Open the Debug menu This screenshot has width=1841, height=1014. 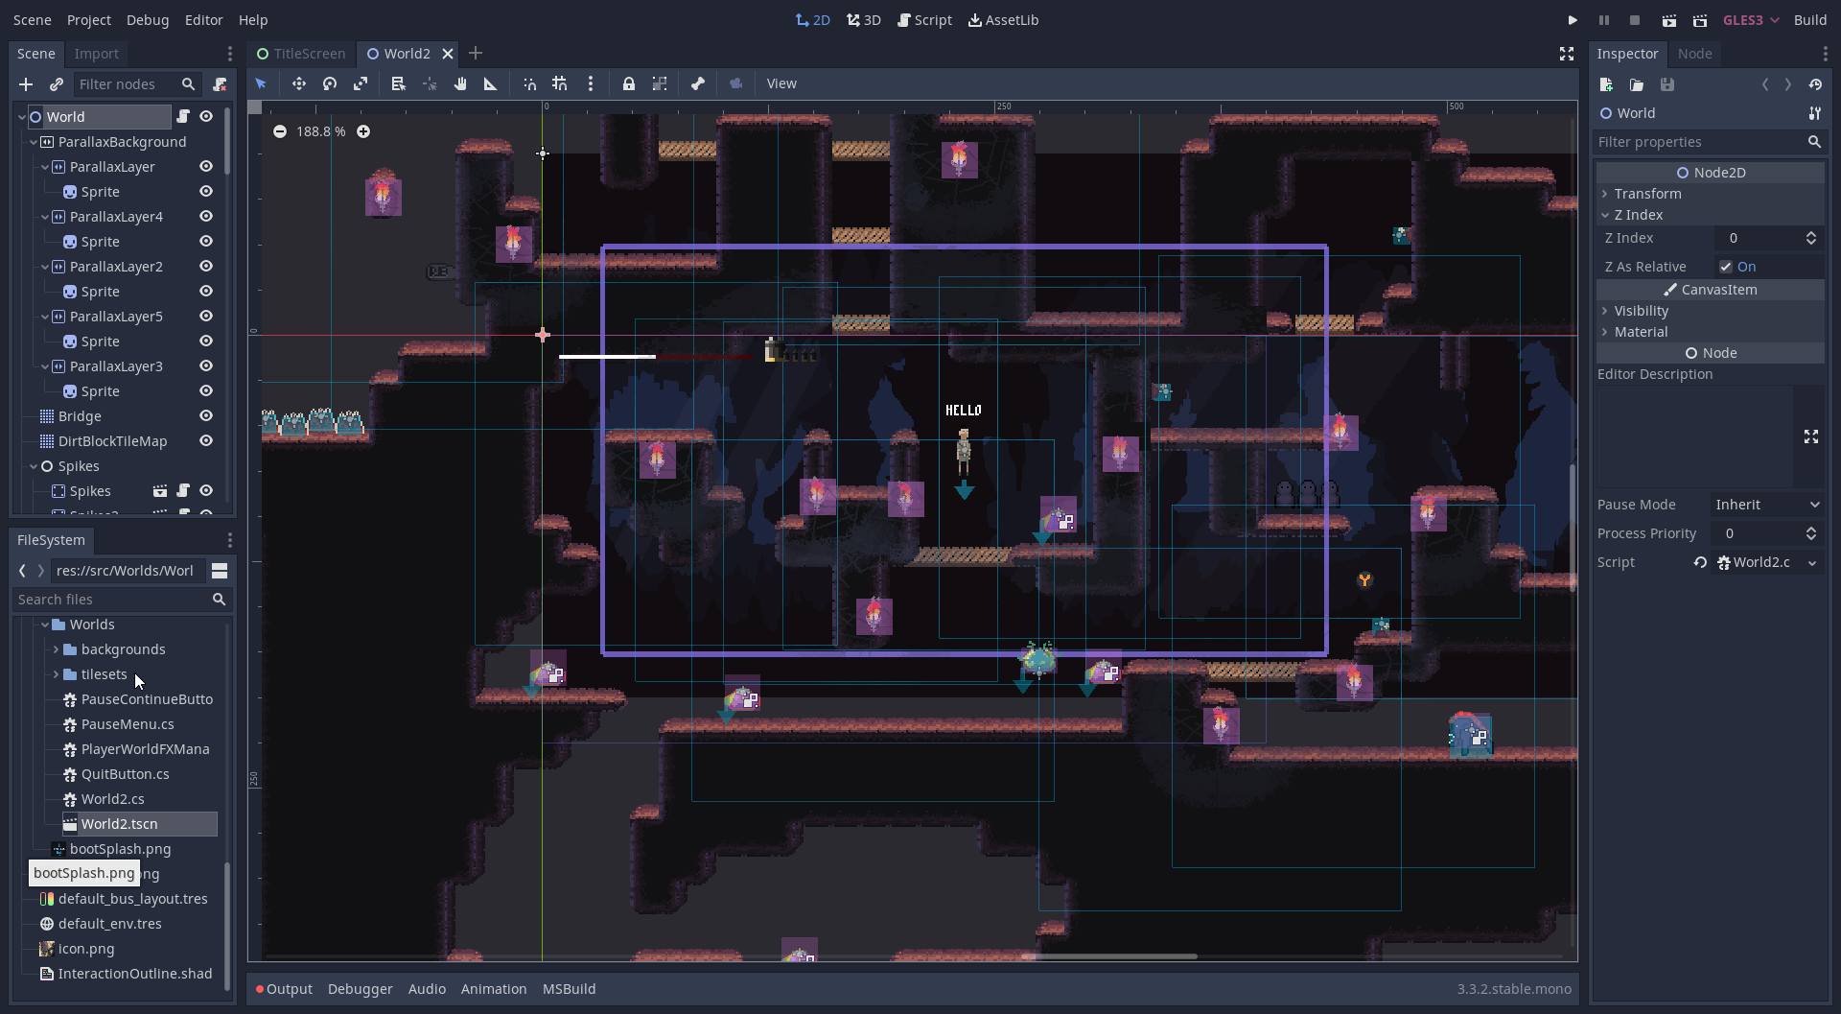pyautogui.click(x=148, y=20)
